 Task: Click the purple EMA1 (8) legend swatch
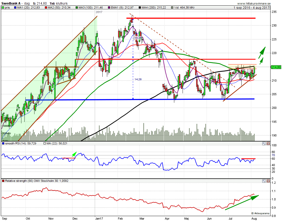pyautogui.click(x=109, y=7)
